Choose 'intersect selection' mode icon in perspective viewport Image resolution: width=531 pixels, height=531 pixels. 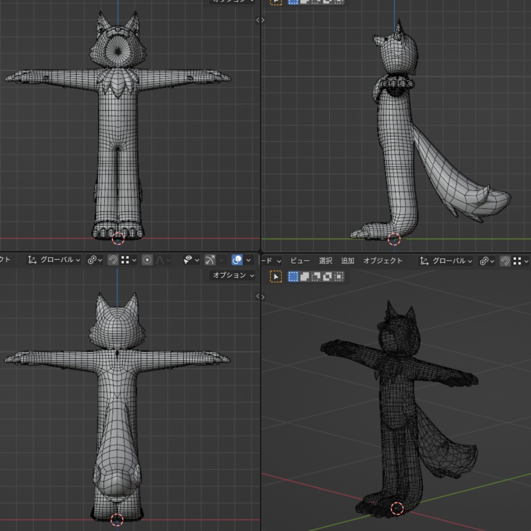click(338, 277)
